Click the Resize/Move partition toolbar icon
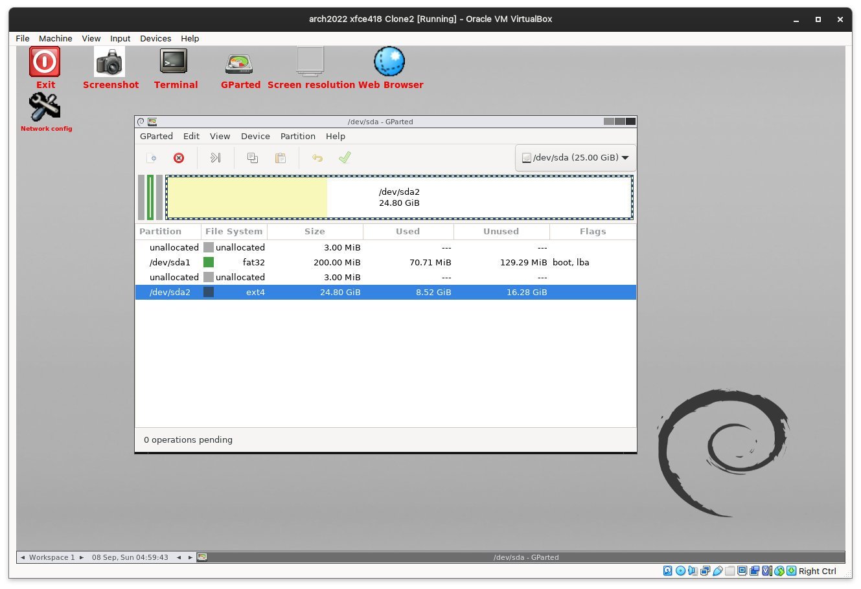This screenshot has height=589, width=861. click(x=216, y=158)
